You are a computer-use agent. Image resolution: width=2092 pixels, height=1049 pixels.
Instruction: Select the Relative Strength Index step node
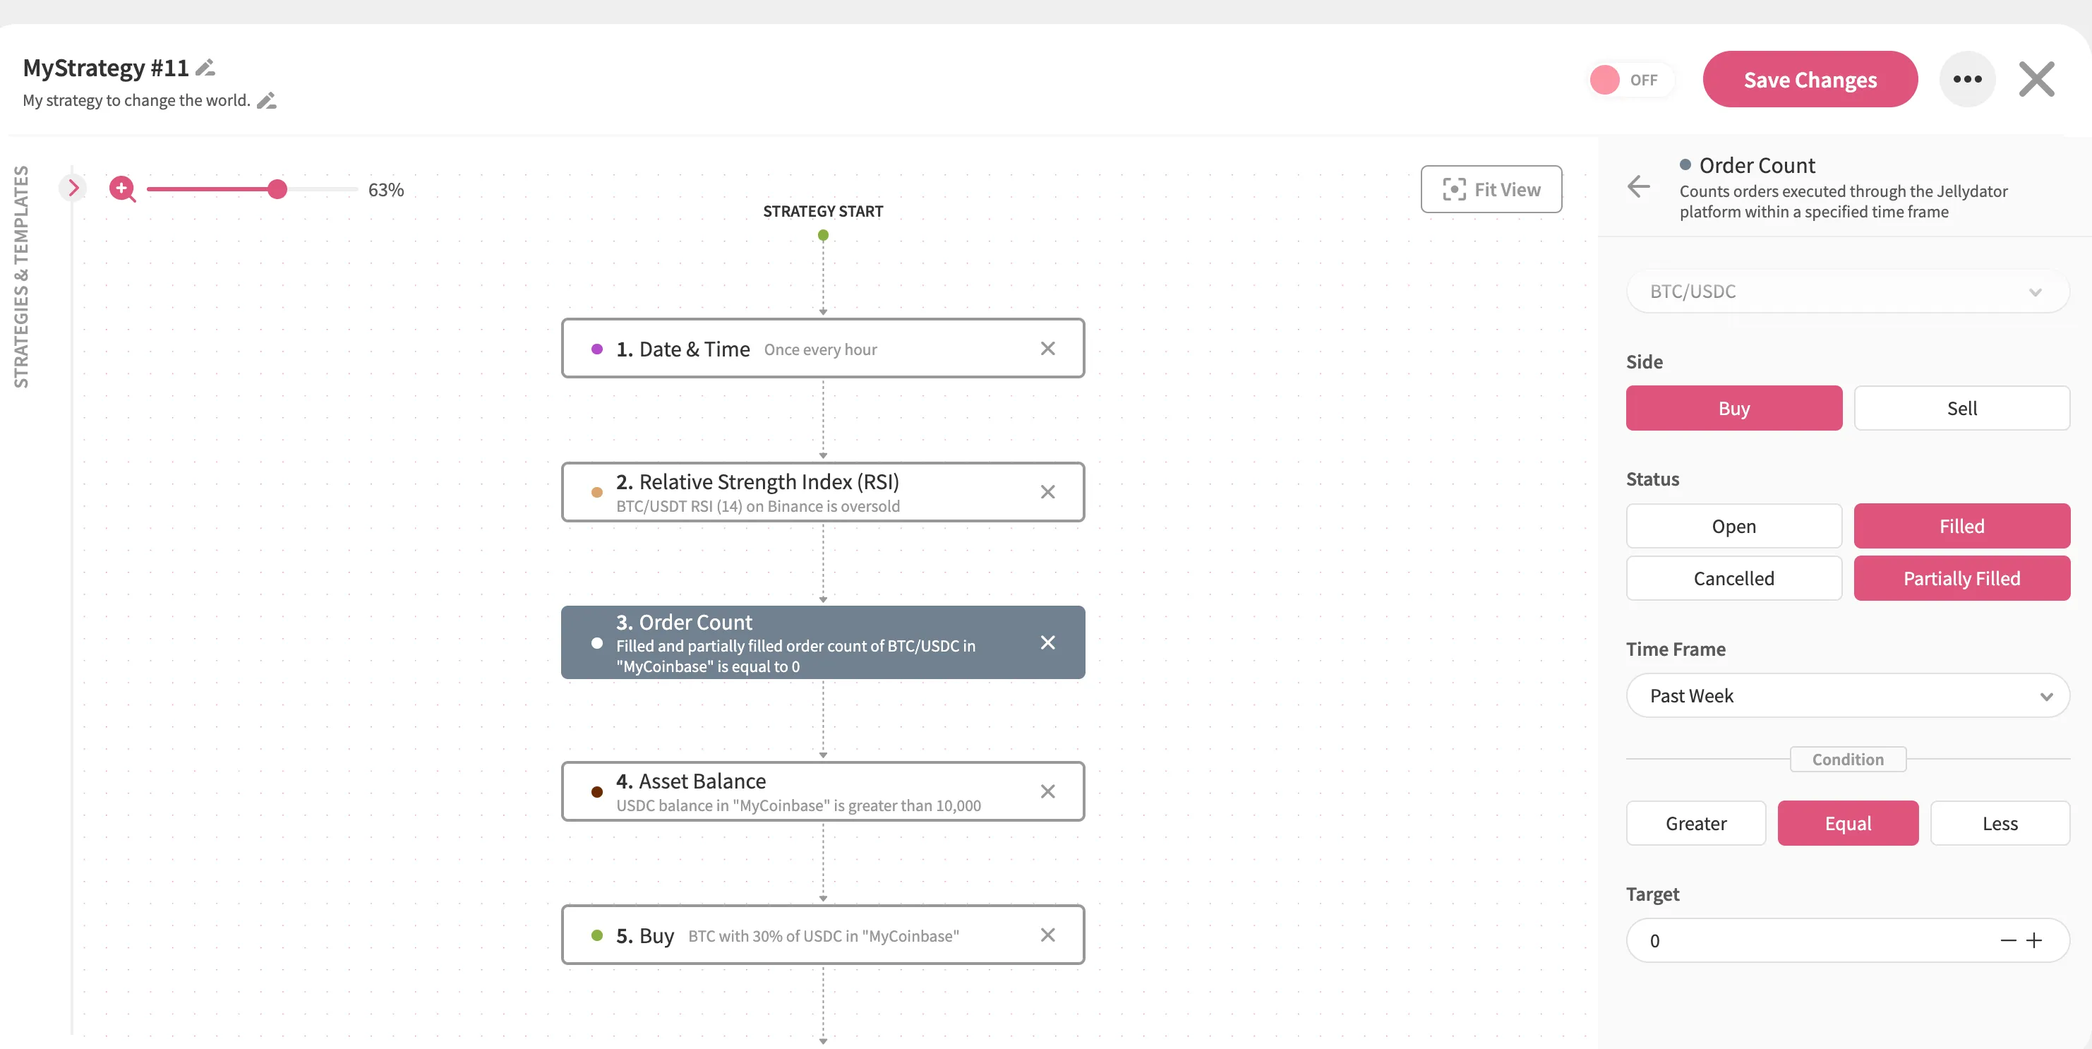pyautogui.click(x=823, y=491)
